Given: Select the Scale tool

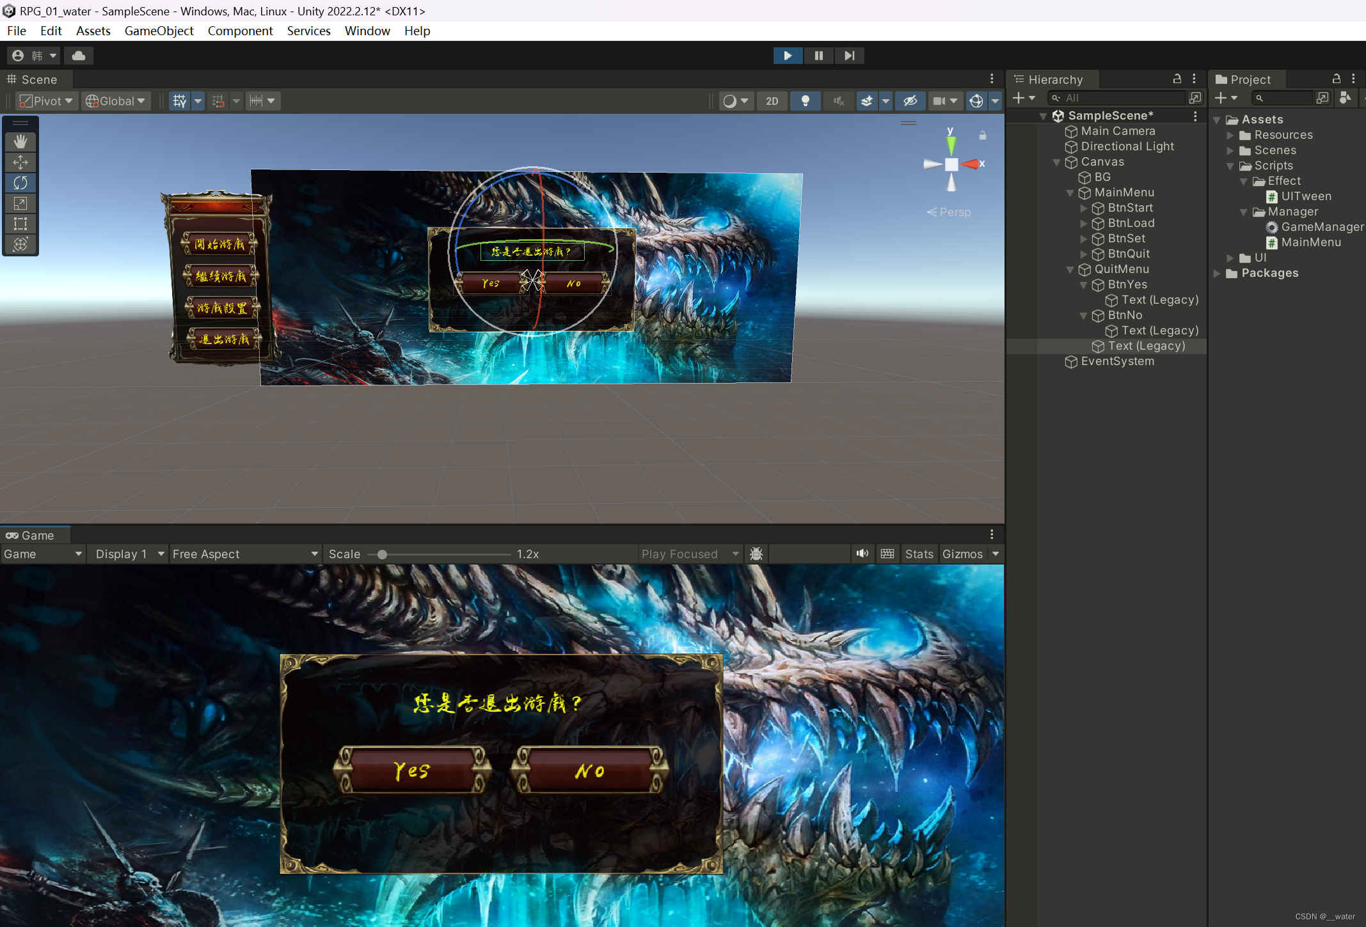Looking at the screenshot, I should pyautogui.click(x=20, y=203).
